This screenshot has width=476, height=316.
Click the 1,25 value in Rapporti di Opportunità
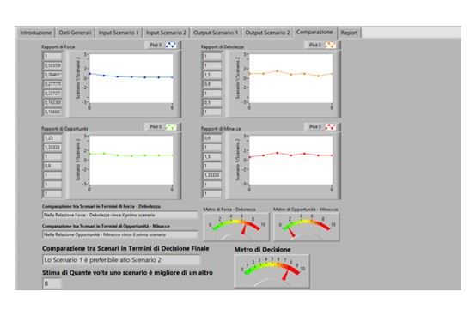(x=52, y=138)
